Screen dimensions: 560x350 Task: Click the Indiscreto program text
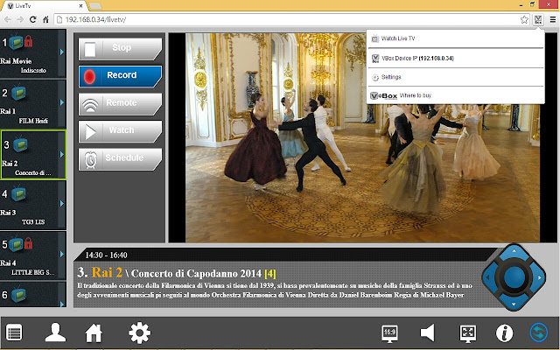[33, 70]
